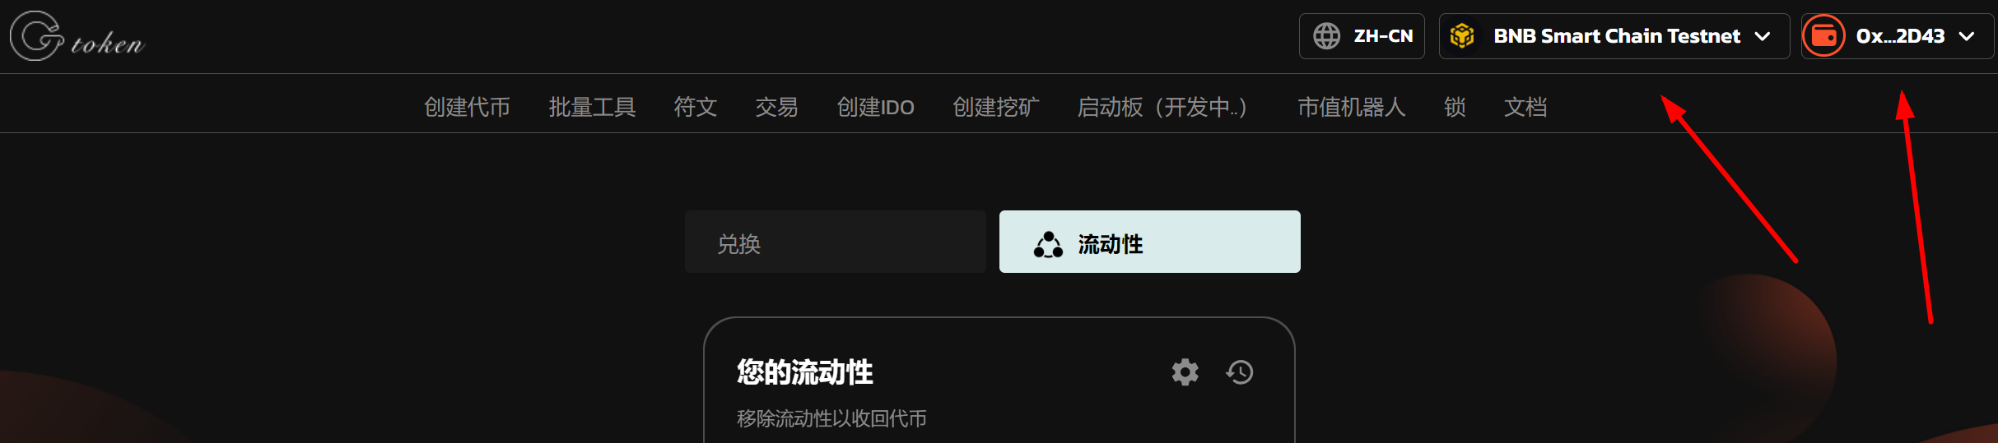Open 交易 navigation item
Viewport: 1998px width, 443px height.
coord(776,107)
